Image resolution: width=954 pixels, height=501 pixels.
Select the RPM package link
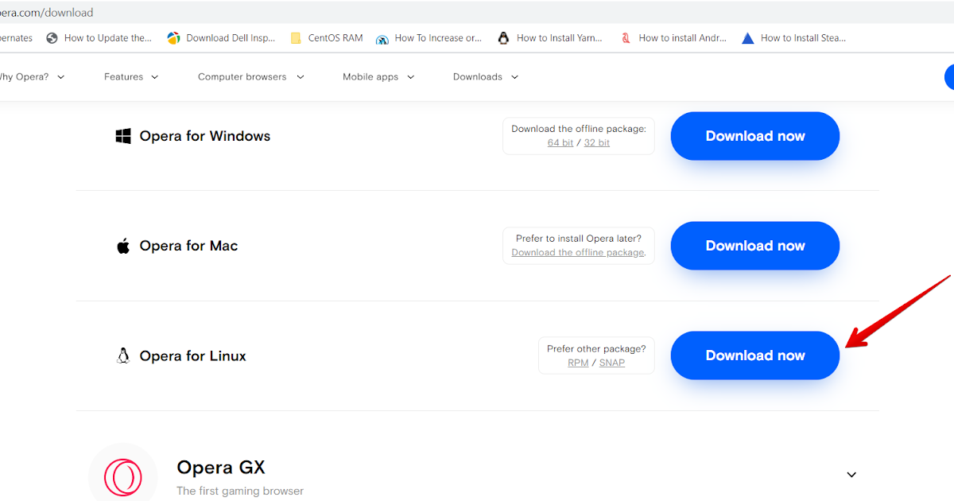click(578, 363)
